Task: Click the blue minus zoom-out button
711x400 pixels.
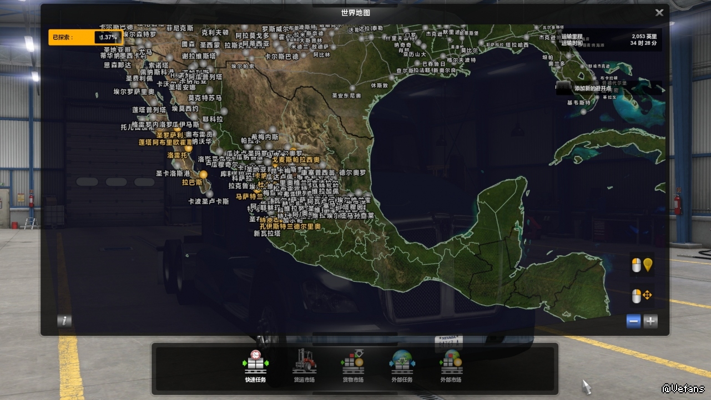Action: (x=633, y=321)
